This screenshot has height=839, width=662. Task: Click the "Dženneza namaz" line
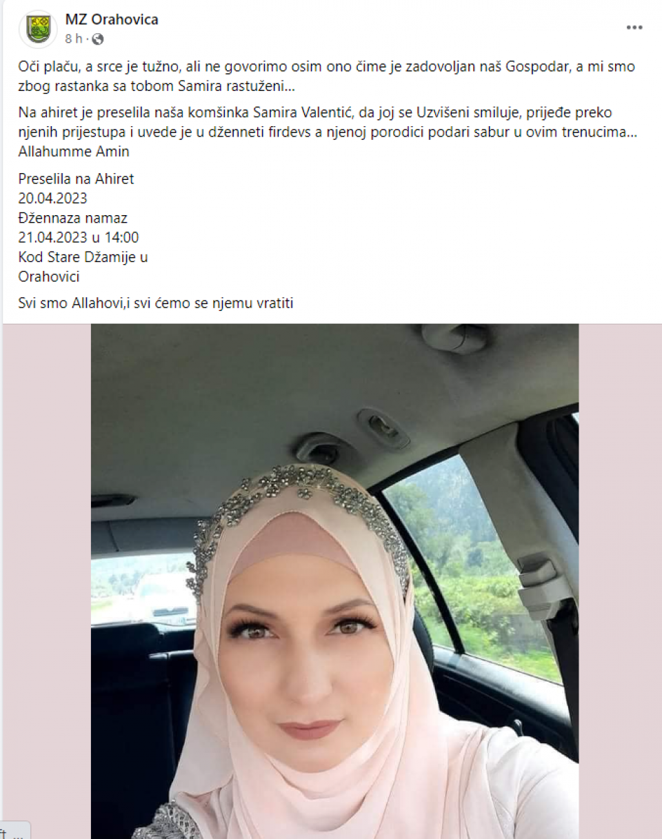coord(72,218)
